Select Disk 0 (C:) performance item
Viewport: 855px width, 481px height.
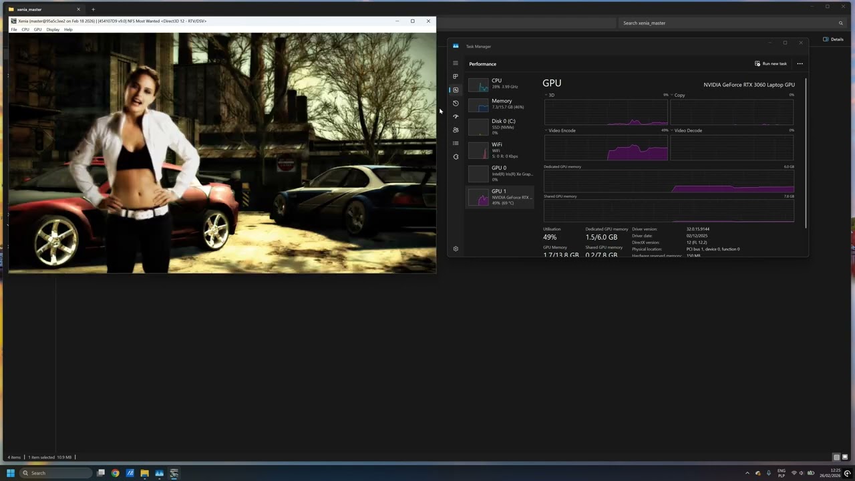500,126
